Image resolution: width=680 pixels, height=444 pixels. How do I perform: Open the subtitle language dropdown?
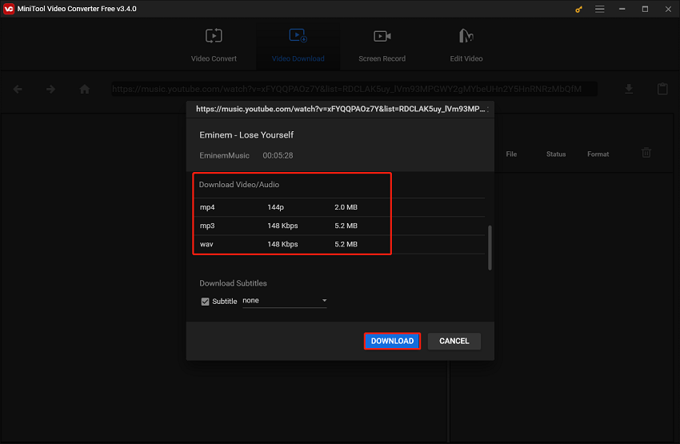point(285,301)
